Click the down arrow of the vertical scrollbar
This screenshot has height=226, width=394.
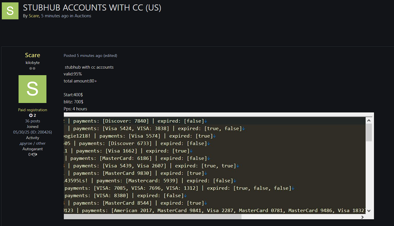click(369, 210)
